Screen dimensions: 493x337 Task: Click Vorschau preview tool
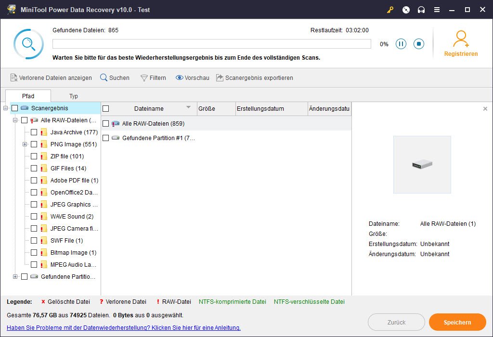[x=193, y=78]
